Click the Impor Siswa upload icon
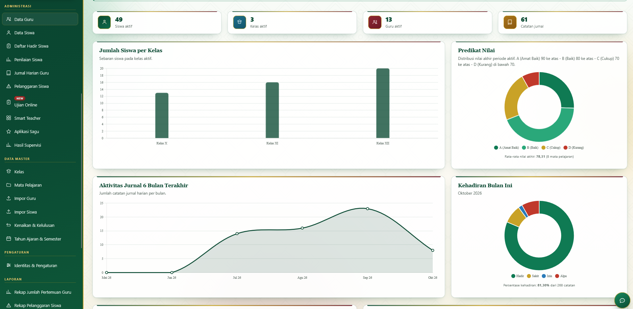Viewport: 633px width, 309px height. (9, 212)
